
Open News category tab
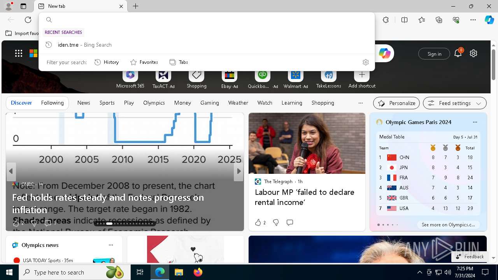point(84,103)
